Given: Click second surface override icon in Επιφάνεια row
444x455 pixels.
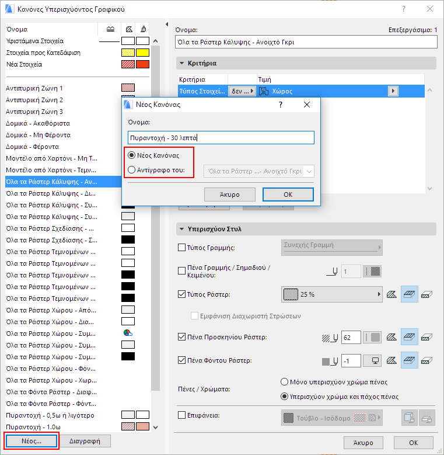Looking at the screenshot, I should pos(426,418).
